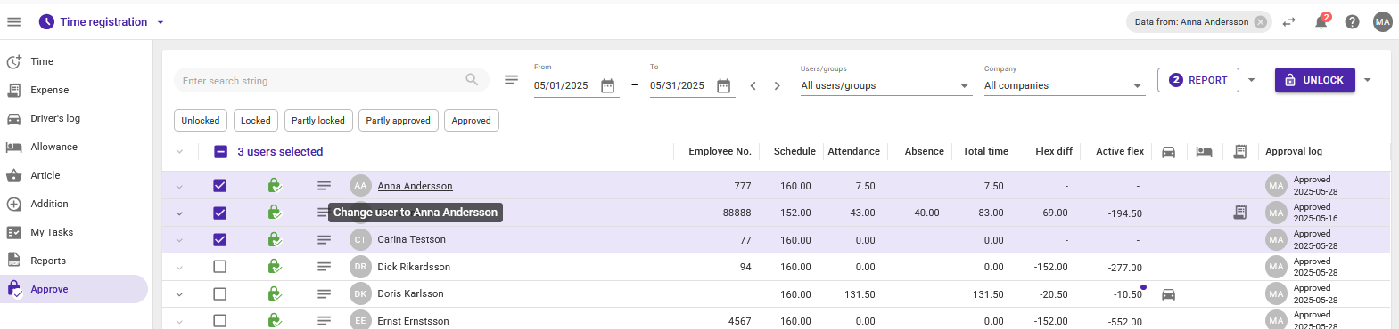The height and width of the screenshot is (329, 1399).
Task: Open the All companies dropdown
Action: pos(1063,85)
